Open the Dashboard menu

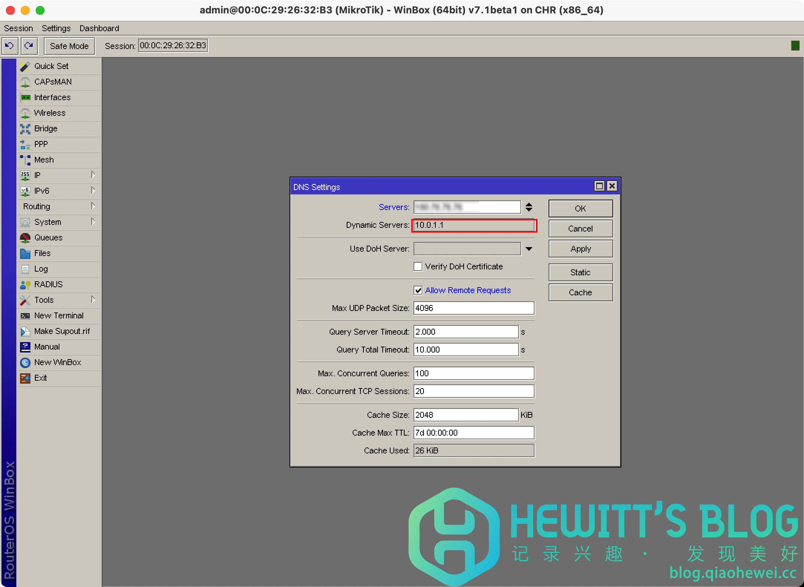pos(99,28)
